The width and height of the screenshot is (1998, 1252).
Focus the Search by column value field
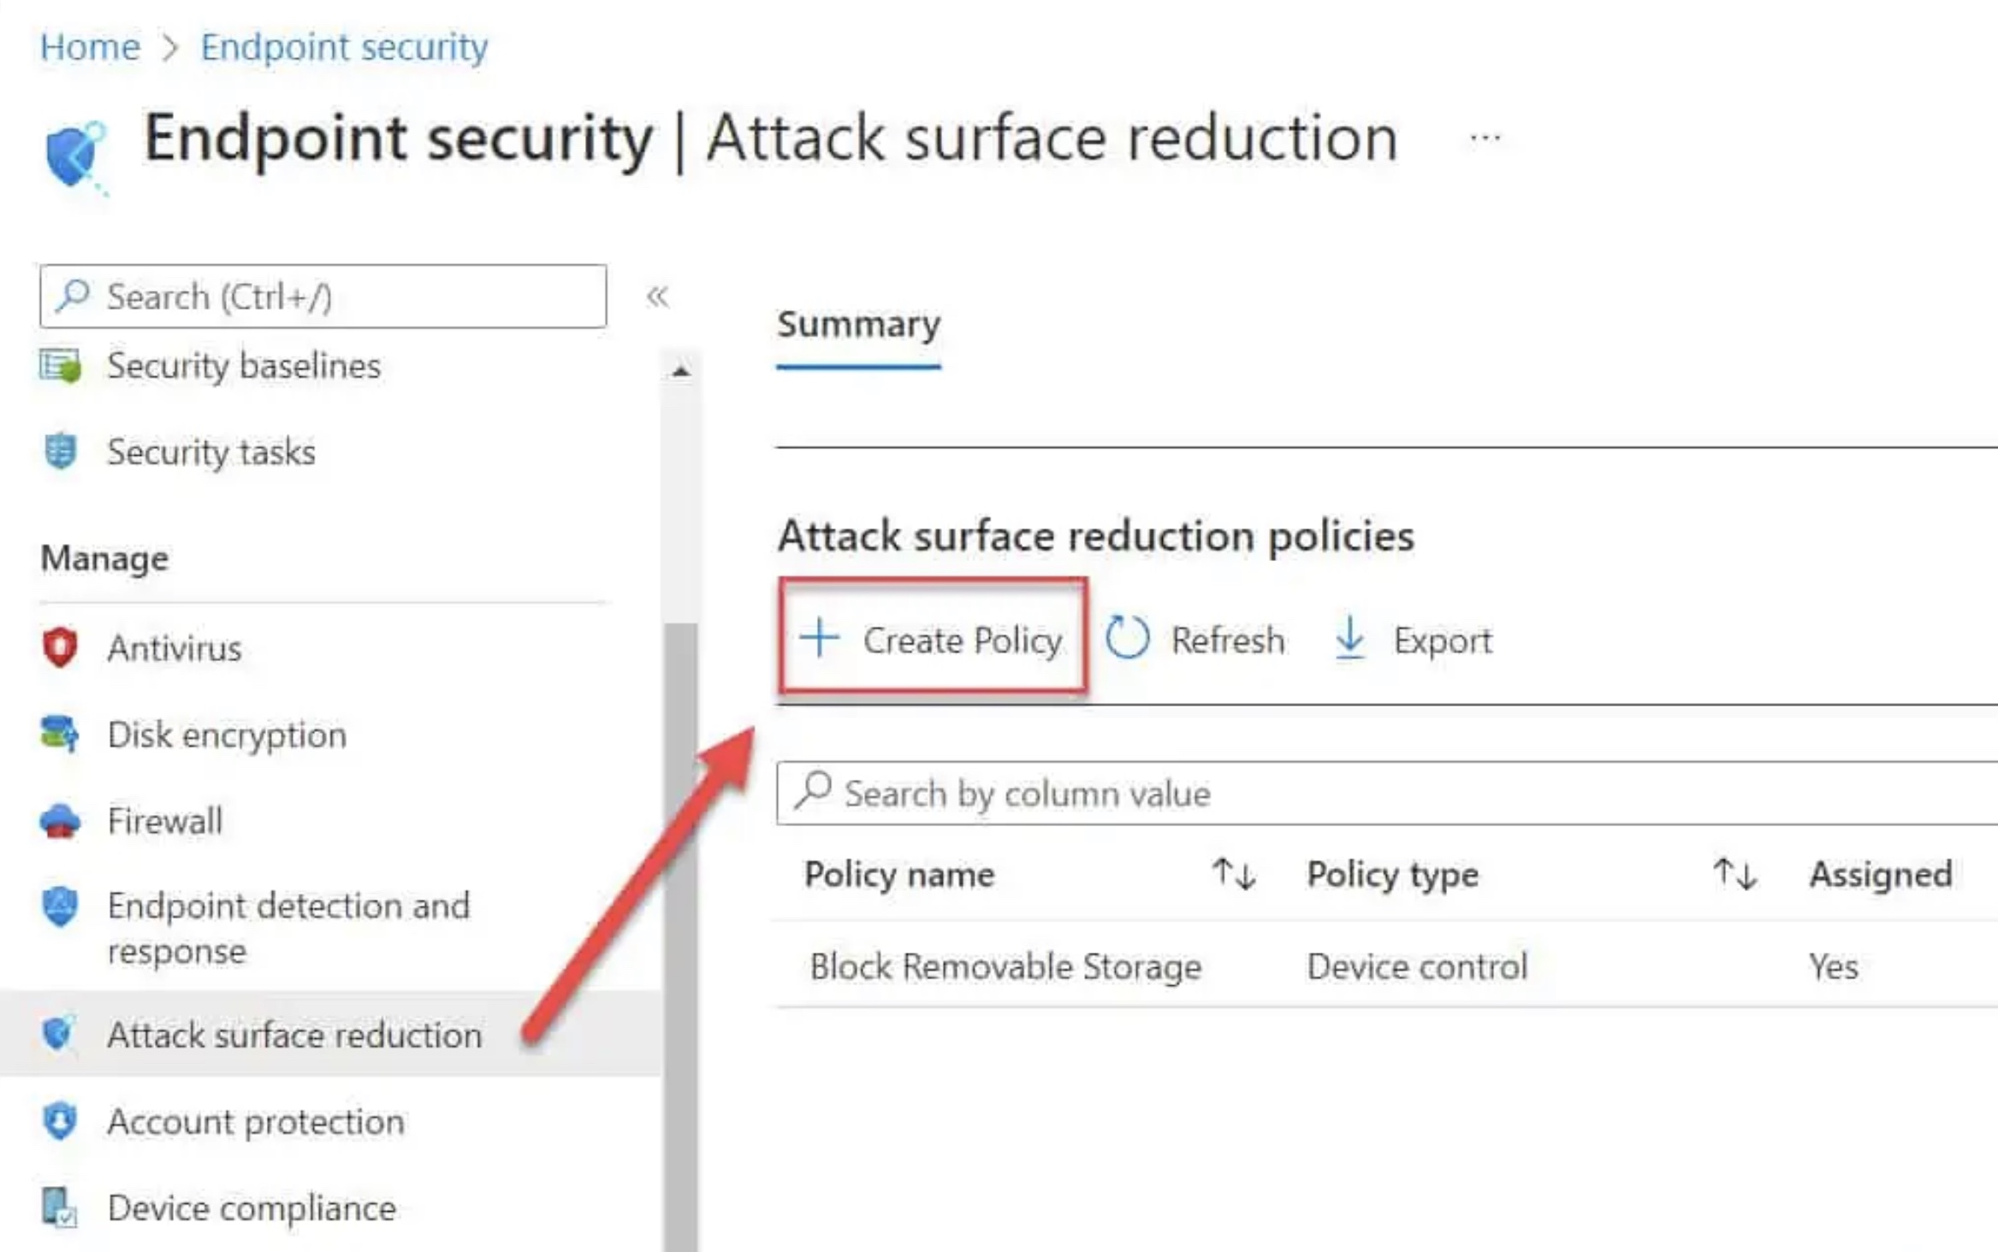[x=1369, y=794]
